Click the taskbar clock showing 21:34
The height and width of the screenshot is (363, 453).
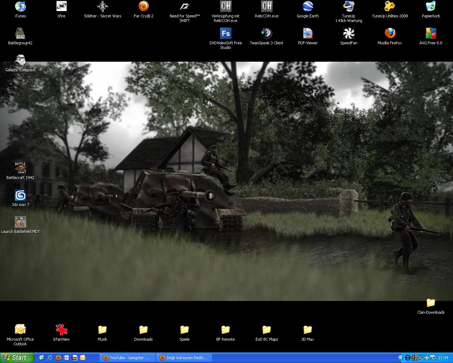point(443,358)
